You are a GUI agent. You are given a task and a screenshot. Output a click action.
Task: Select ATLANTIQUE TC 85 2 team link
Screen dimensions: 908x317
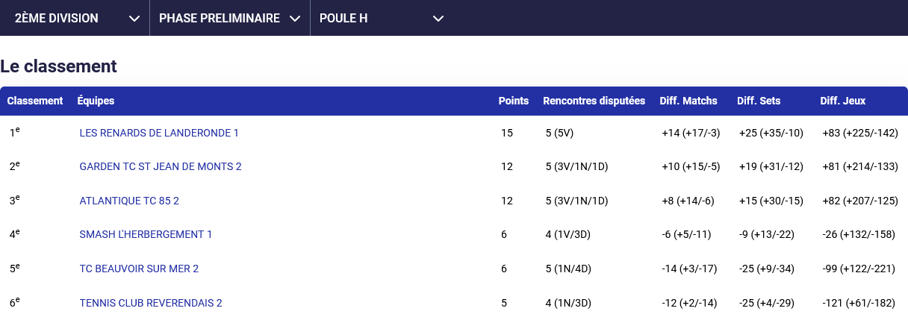(x=129, y=201)
